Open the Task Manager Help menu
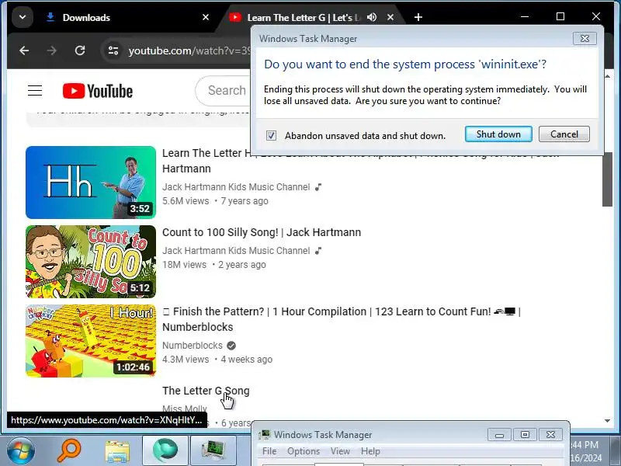The height and width of the screenshot is (466, 621). pyautogui.click(x=370, y=451)
